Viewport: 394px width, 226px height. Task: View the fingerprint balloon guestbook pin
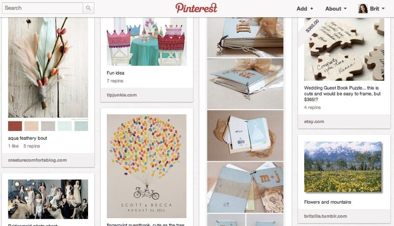pyautogui.click(x=147, y=166)
